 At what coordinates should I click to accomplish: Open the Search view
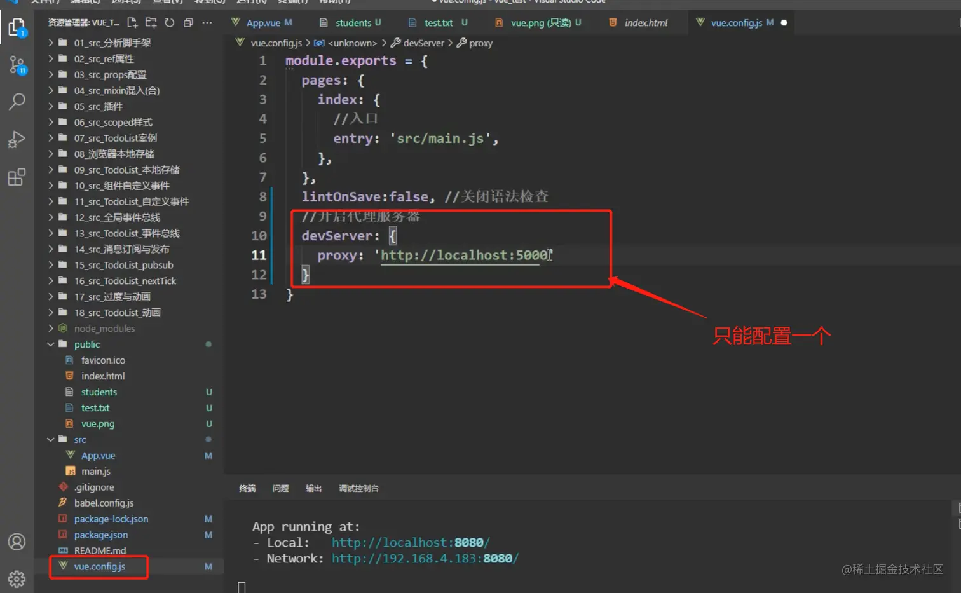17,102
